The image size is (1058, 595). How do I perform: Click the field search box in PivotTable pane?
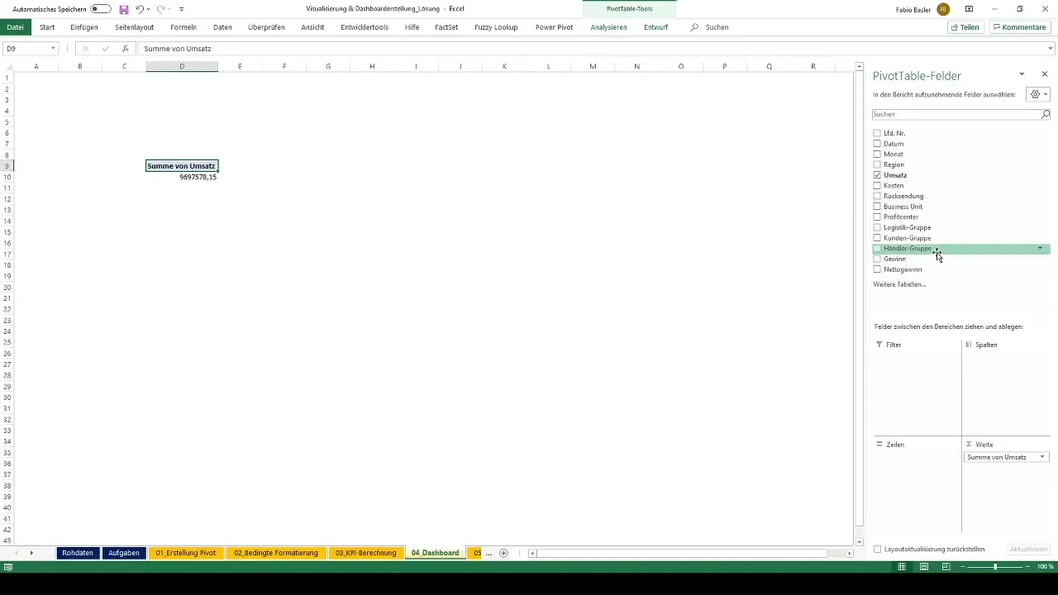pyautogui.click(x=956, y=114)
